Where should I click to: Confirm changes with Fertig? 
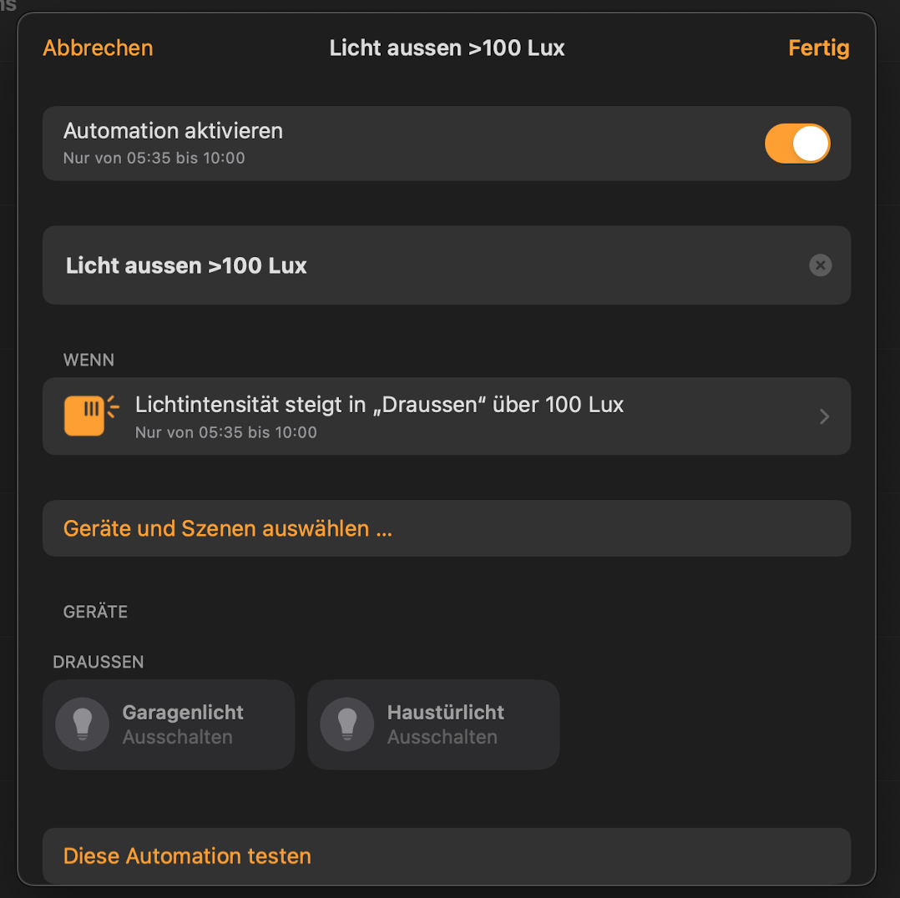818,48
